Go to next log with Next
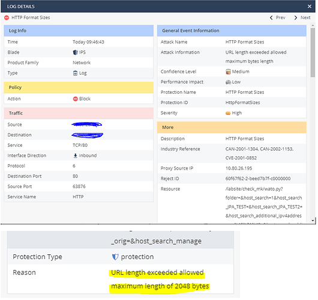The height and width of the screenshot is (300, 318). coord(302,17)
